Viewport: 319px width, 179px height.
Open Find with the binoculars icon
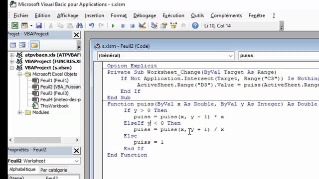tap(79, 25)
